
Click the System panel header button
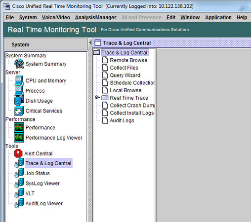click(x=46, y=44)
